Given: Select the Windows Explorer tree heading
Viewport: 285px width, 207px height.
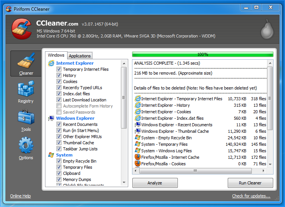Looking at the screenshot, I should tap(75, 118).
